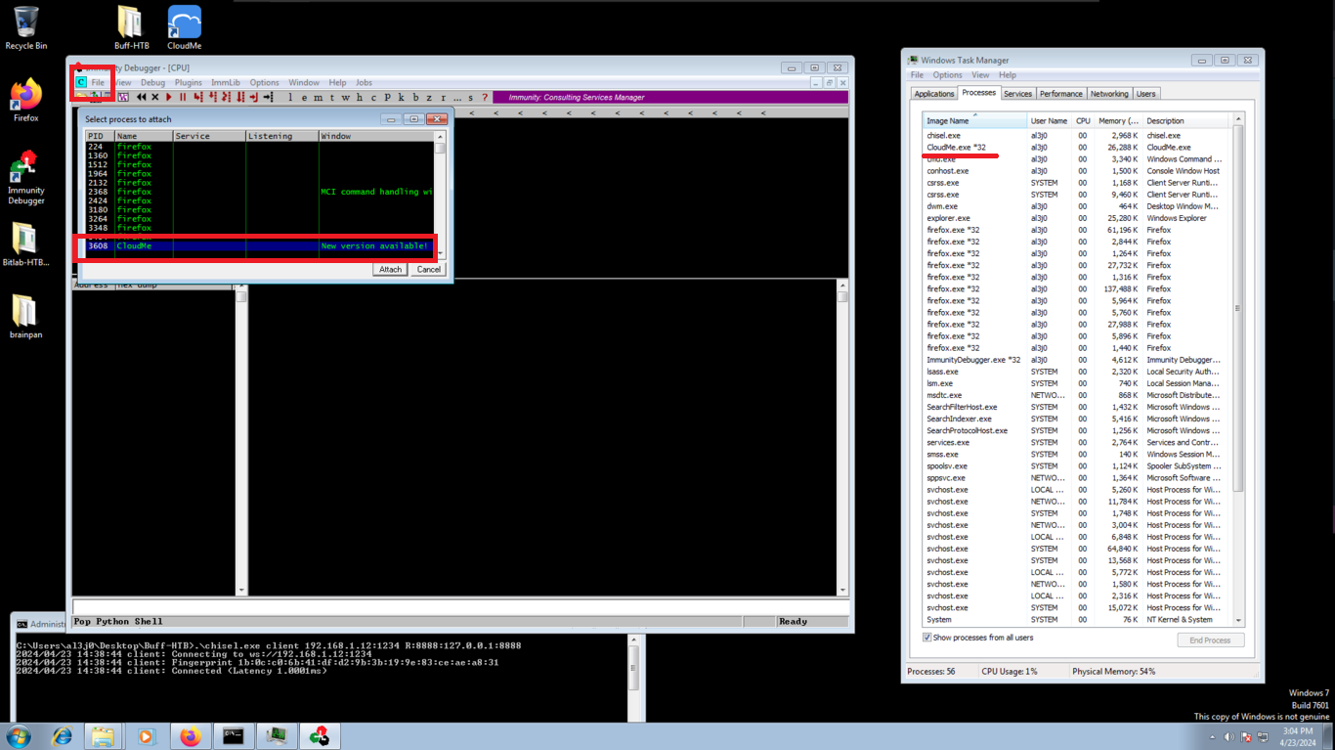Image resolution: width=1335 pixels, height=750 pixels.
Task: Click the Close process X icon in Immunity toolbar
Action: click(x=154, y=97)
